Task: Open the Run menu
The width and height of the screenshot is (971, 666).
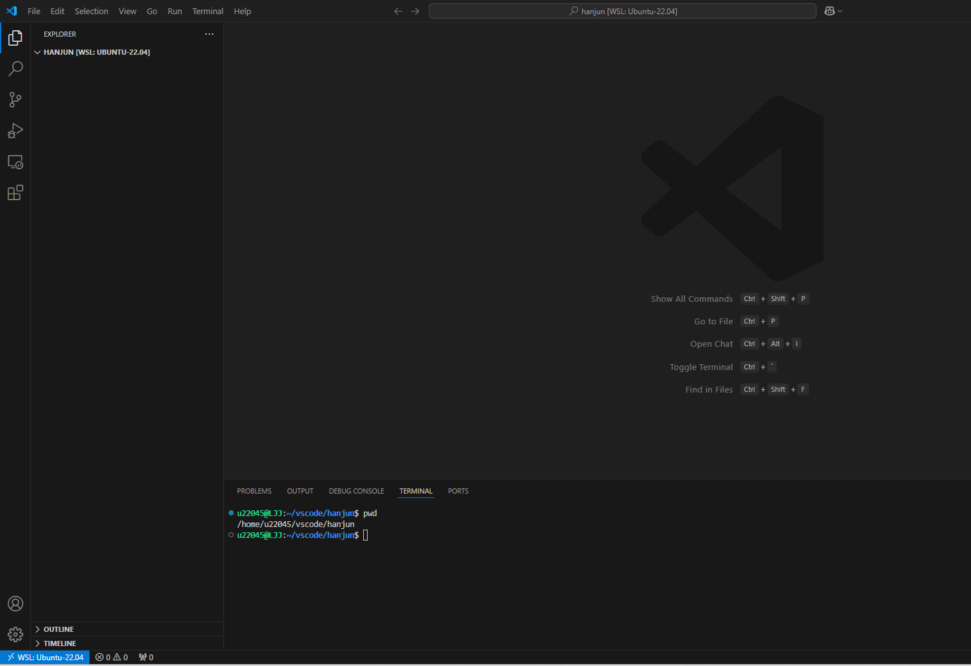Action: pyautogui.click(x=174, y=11)
